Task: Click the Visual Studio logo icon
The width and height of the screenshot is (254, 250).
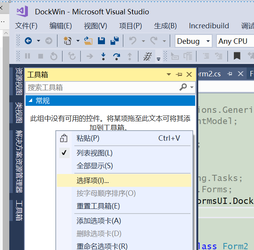Action: pyautogui.click(x=22, y=11)
